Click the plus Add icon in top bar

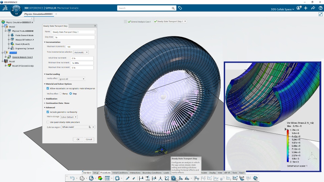306,8
